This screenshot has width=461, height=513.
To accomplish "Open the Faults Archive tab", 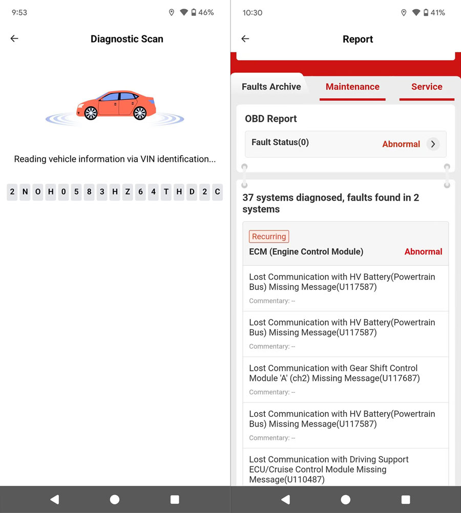I will pos(271,87).
